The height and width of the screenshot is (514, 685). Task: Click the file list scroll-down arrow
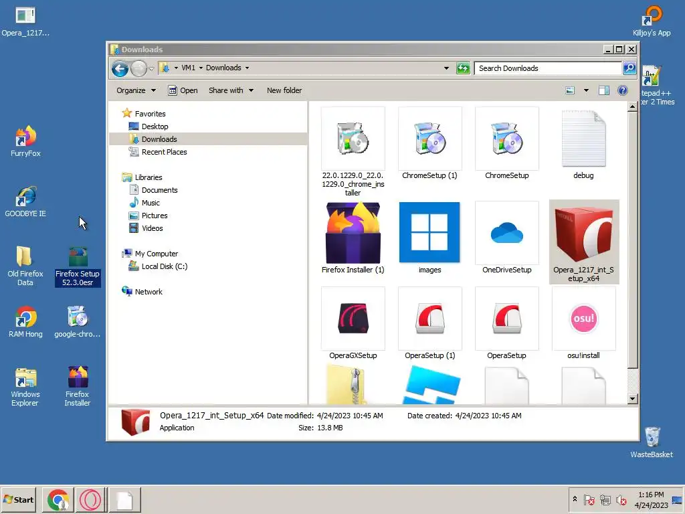pos(632,399)
